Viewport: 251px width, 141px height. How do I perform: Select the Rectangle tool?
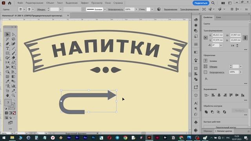coord(7,53)
